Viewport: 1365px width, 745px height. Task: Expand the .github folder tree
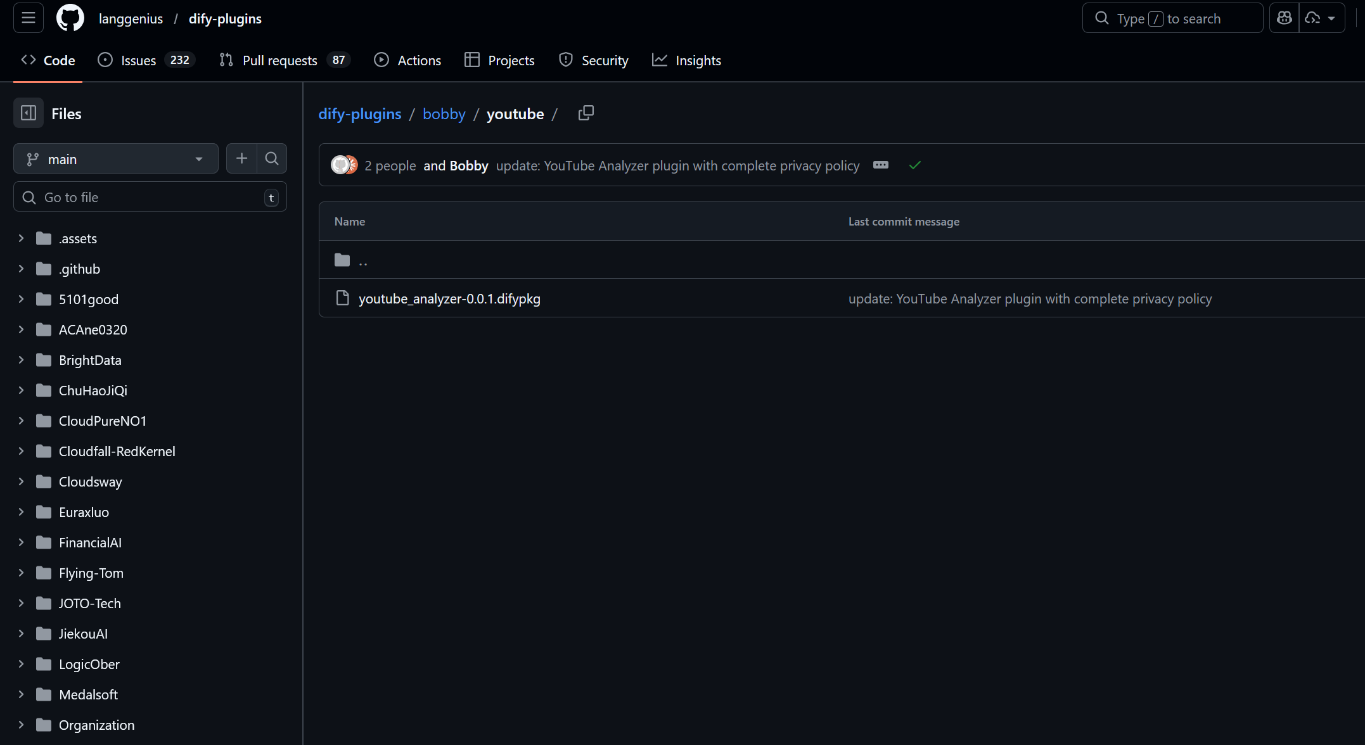point(21,269)
